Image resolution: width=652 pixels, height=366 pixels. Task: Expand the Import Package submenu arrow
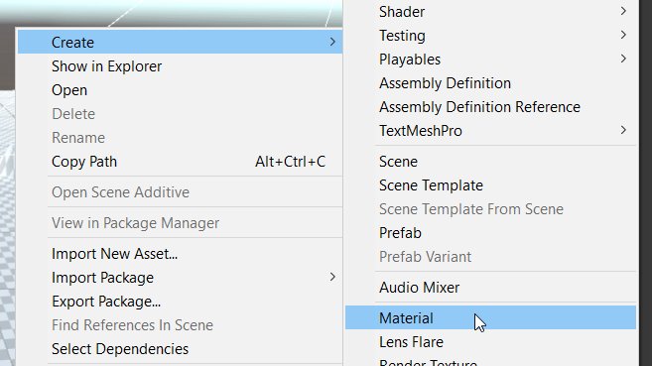(x=332, y=277)
